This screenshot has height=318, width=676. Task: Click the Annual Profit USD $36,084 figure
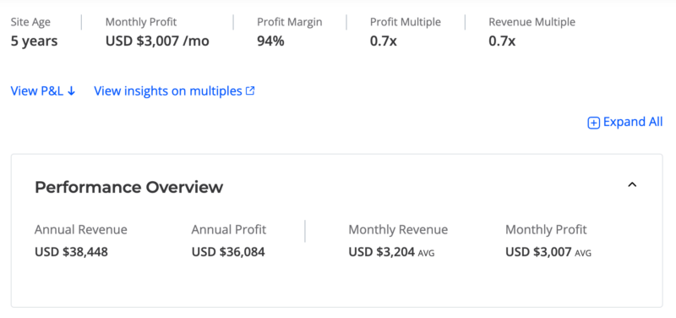[228, 251]
